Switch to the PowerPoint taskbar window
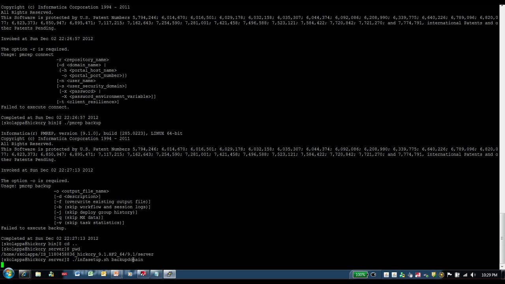505x284 pixels. click(x=116, y=274)
